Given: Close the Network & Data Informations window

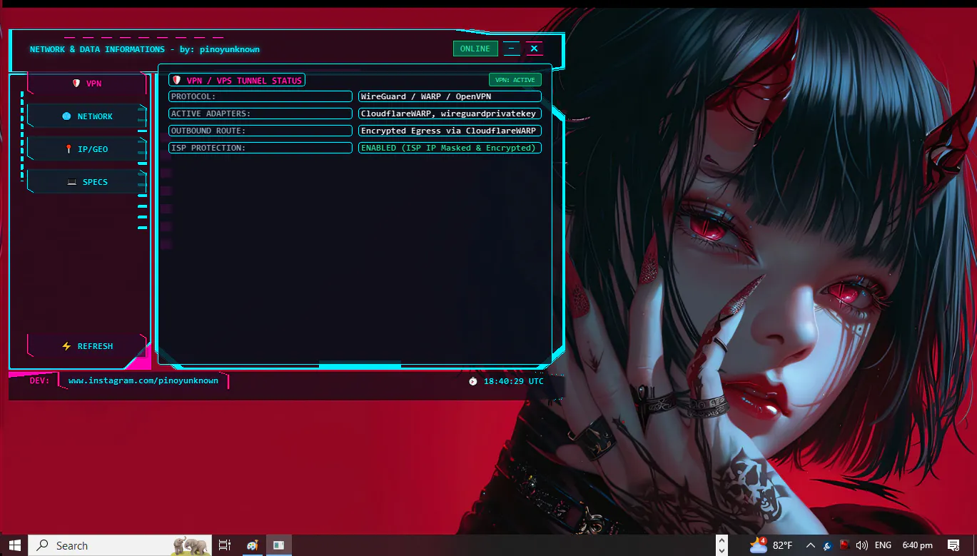Looking at the screenshot, I should [534, 49].
